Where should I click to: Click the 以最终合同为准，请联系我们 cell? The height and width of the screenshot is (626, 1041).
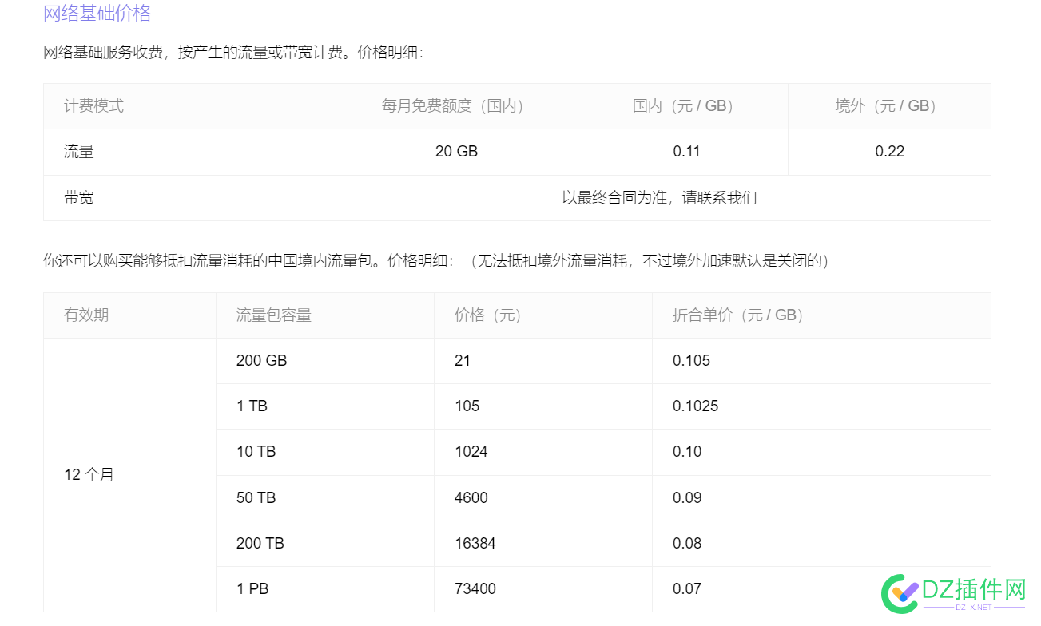pyautogui.click(x=659, y=198)
